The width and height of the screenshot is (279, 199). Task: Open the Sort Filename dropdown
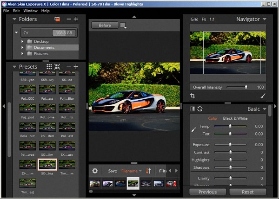(132, 171)
